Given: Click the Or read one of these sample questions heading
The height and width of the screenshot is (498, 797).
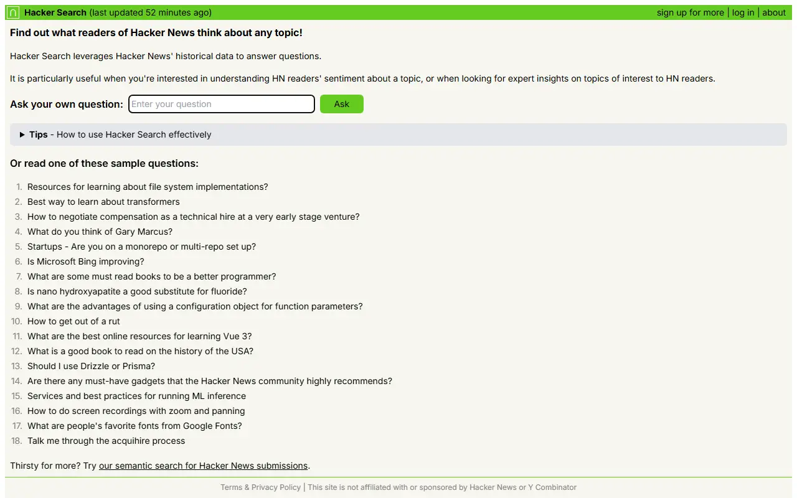Looking at the screenshot, I should (104, 164).
